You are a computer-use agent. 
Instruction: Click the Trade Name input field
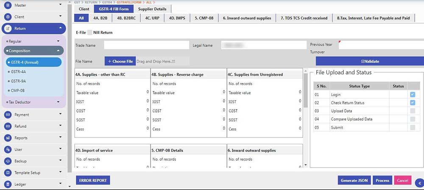(x=146, y=45)
